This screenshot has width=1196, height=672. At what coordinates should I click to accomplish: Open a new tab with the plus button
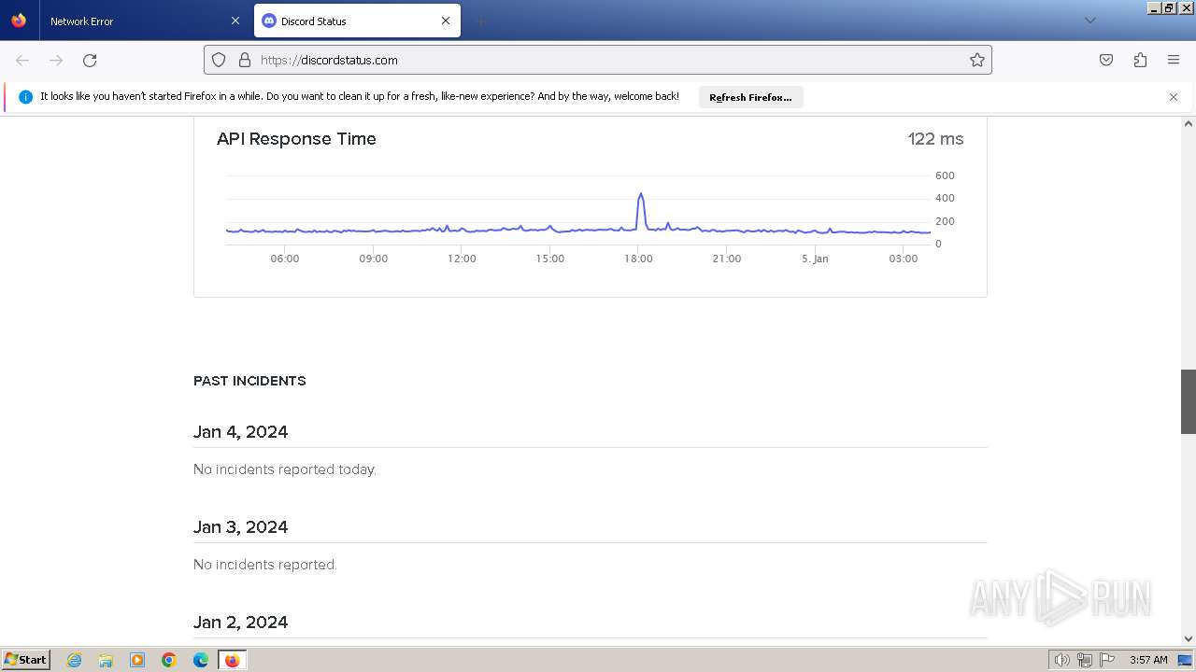480,21
